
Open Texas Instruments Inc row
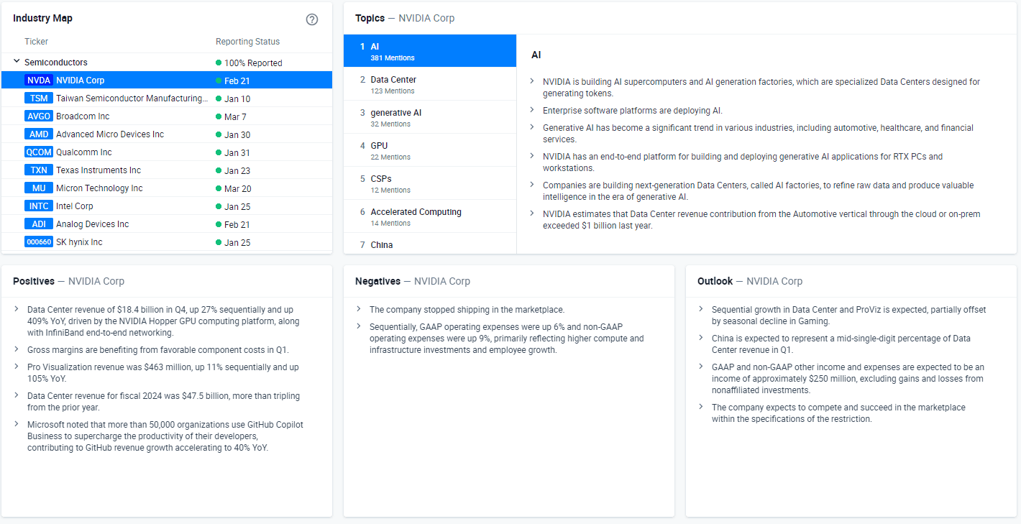tap(167, 170)
